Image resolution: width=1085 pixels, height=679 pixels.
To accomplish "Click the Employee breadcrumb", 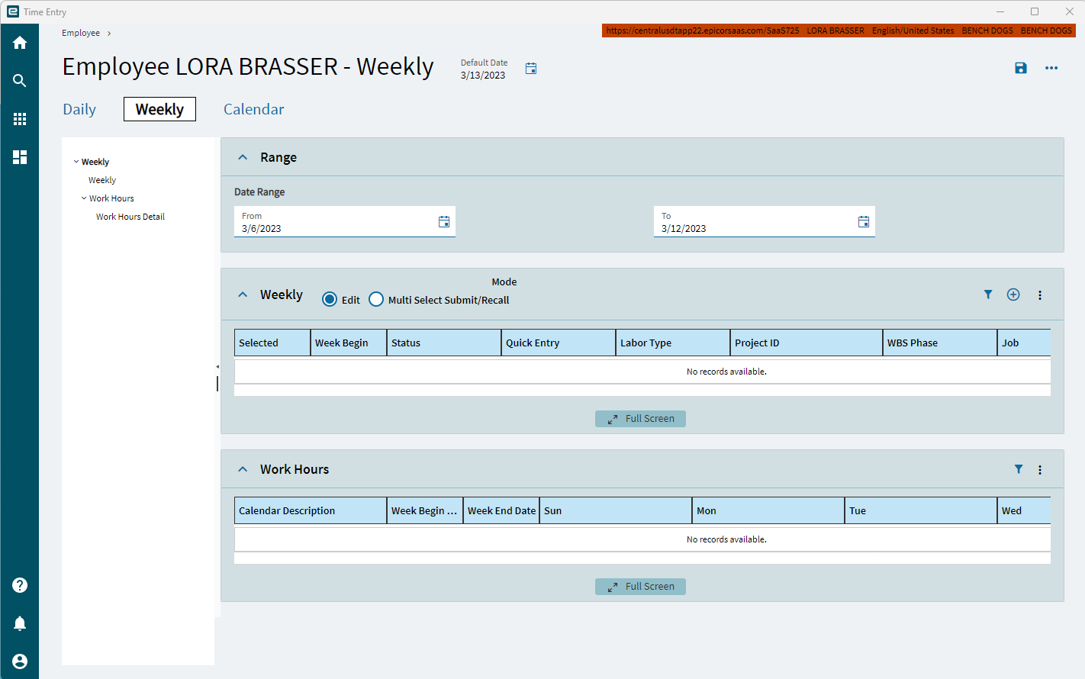I will (x=81, y=33).
